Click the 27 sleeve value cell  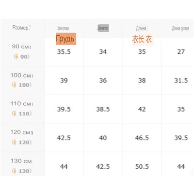click(181, 52)
